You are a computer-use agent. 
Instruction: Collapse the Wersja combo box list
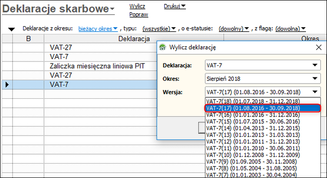point(315,92)
